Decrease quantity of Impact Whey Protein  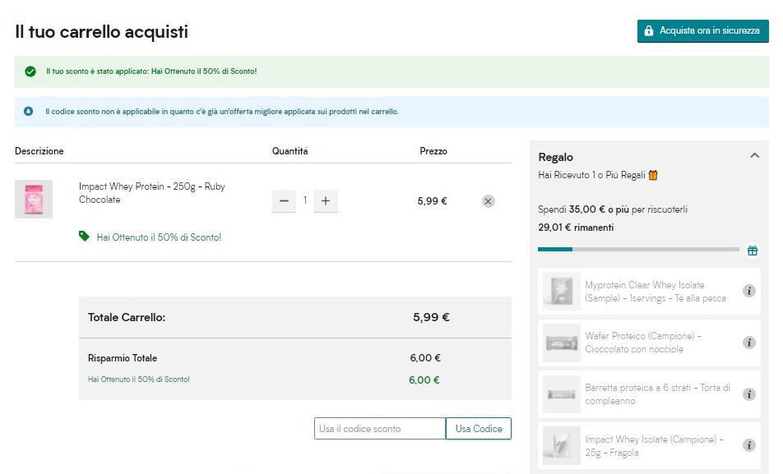[x=284, y=201]
